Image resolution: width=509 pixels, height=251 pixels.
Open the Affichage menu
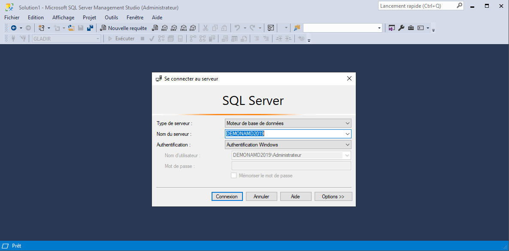(x=63, y=18)
